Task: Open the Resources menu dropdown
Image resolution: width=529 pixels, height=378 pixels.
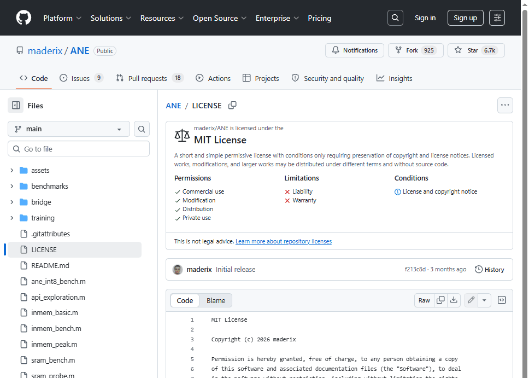Action: [x=162, y=18]
